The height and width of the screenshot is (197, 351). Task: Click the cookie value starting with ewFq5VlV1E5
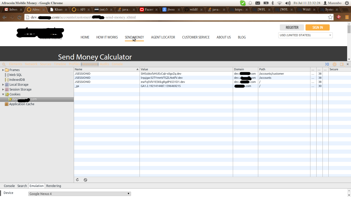[163, 82]
